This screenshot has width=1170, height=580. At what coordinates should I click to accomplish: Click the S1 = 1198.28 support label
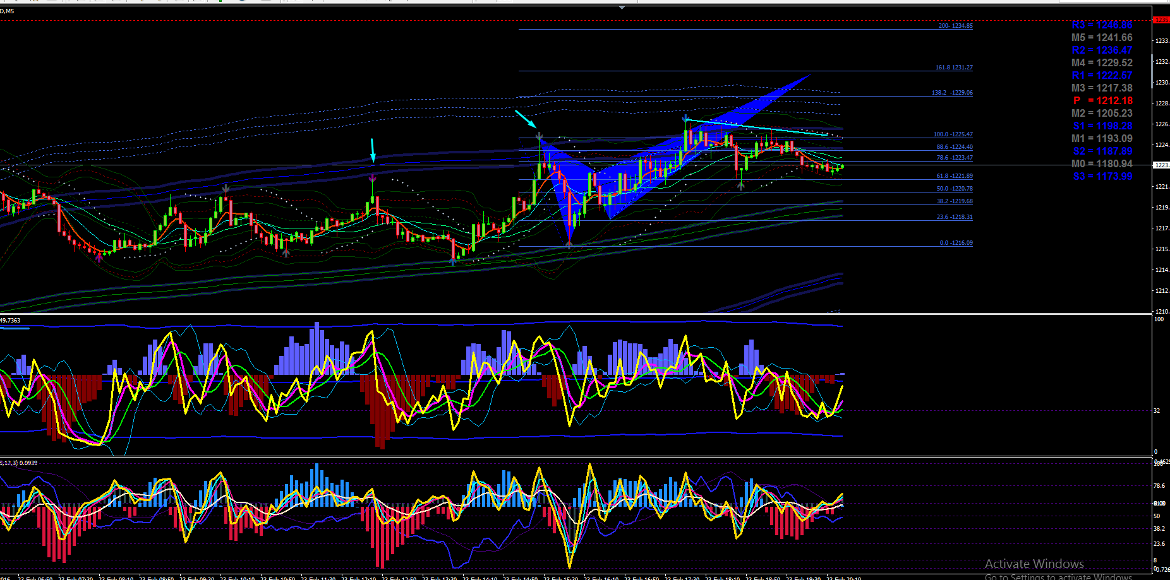(1102, 126)
